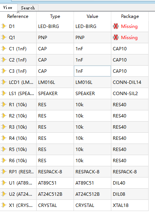Sort by the Package column header
Image resolution: width=155 pixels, height=217 pixels.
click(x=130, y=16)
